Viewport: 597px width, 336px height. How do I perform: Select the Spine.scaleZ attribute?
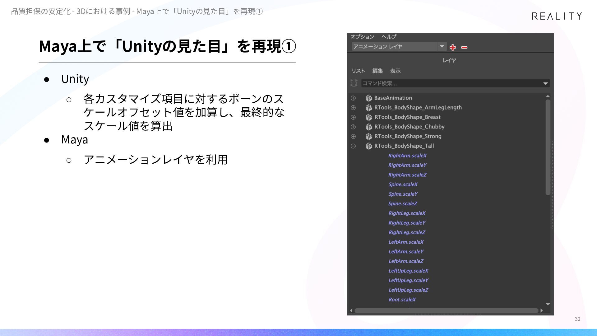[x=403, y=204]
